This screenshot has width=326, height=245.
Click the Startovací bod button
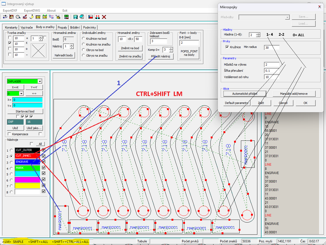[x=25, y=111]
